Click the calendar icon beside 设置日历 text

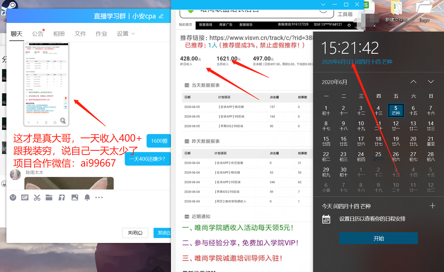click(326, 219)
